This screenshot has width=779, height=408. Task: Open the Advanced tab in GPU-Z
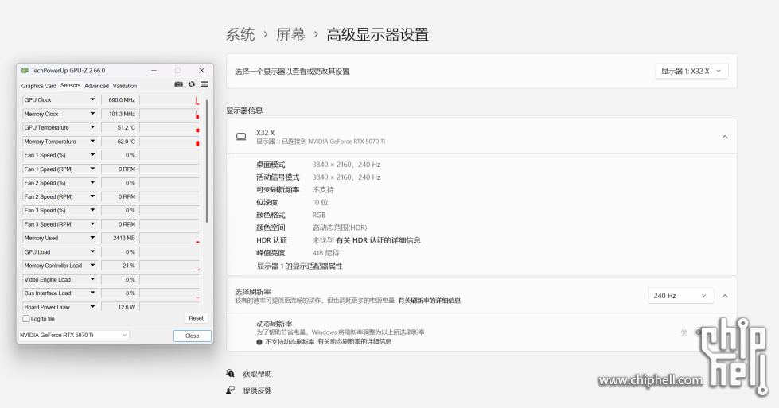tap(96, 86)
